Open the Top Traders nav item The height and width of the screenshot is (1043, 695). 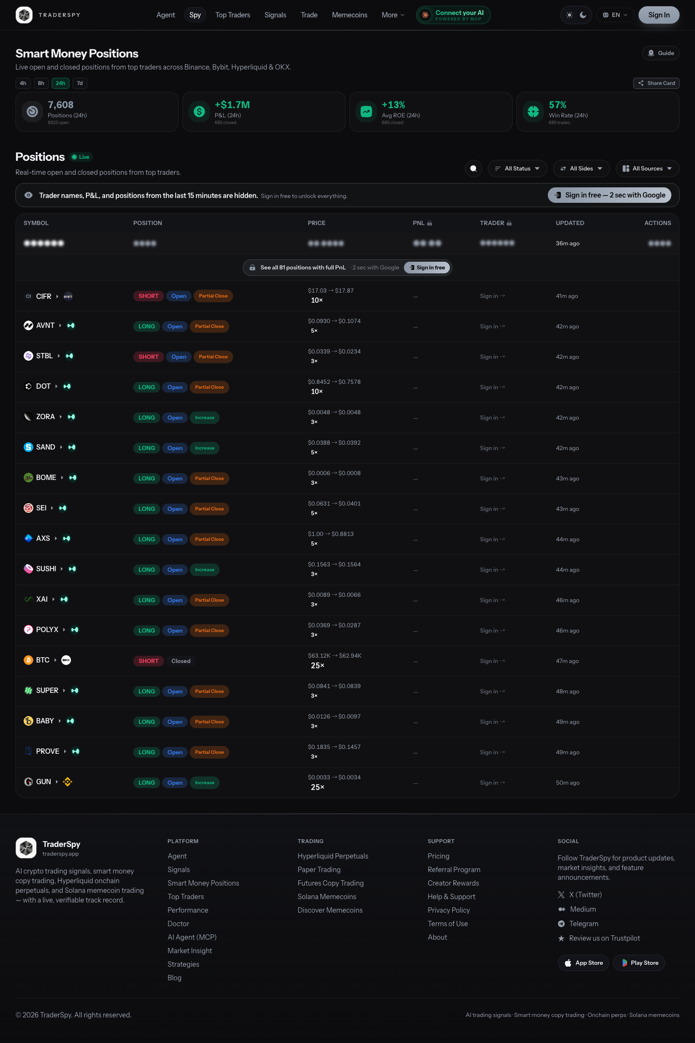[x=233, y=15]
